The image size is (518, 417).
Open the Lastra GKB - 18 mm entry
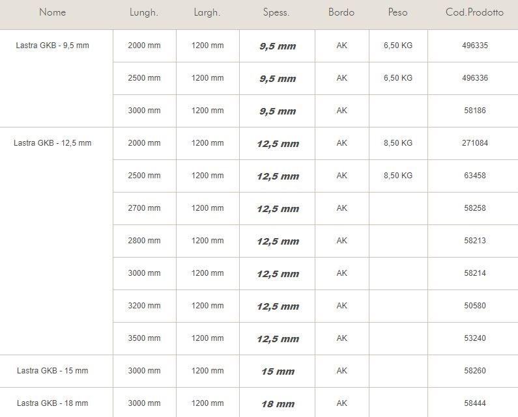[x=52, y=403]
